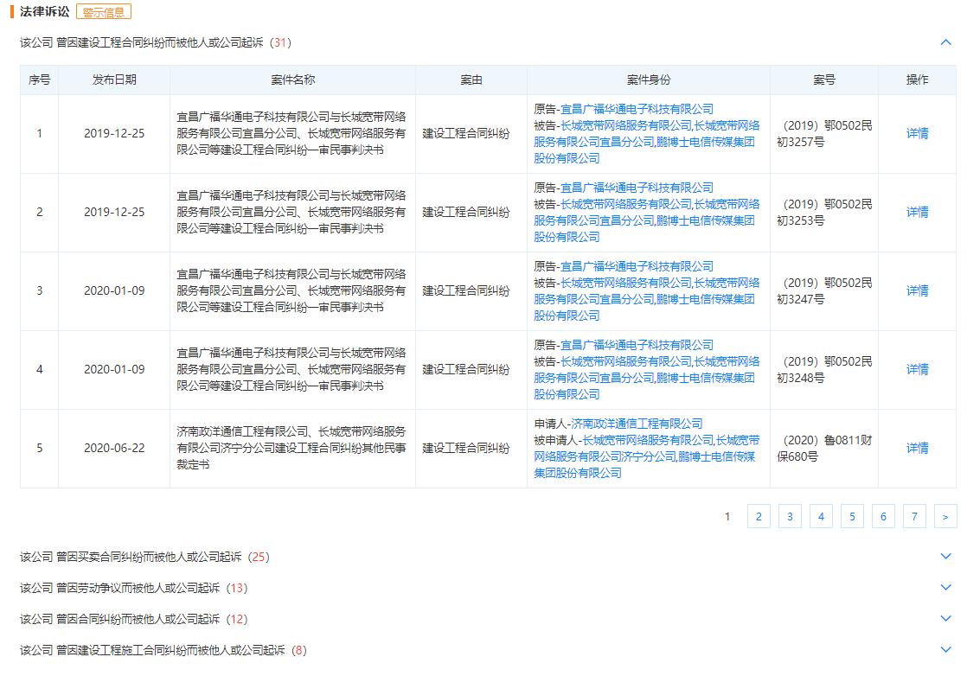This screenshot has height=676, width=967.
Task: Select 建设工程合同纠纷 cause in row 5
Action: pos(466,448)
